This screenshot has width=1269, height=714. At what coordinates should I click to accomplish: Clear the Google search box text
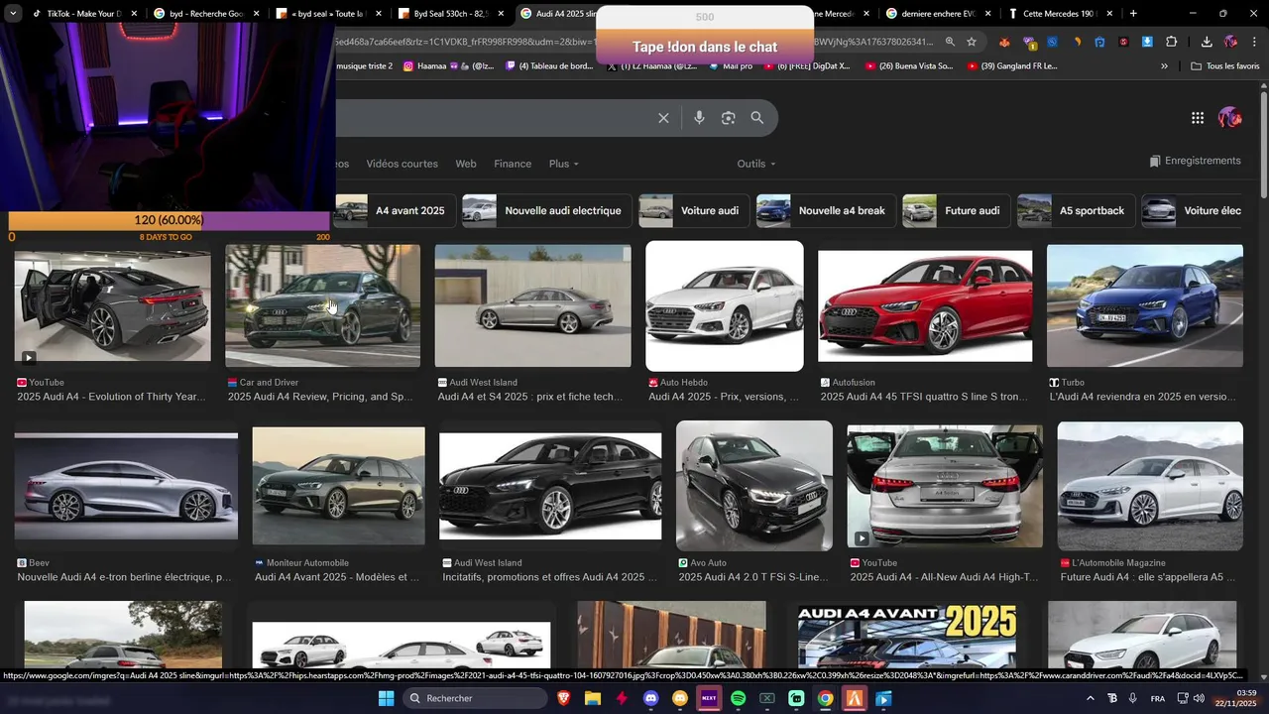coord(663,118)
